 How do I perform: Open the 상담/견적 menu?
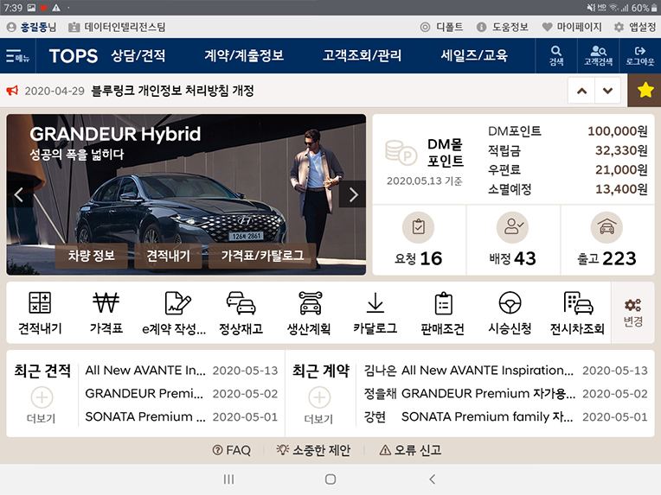coord(138,55)
